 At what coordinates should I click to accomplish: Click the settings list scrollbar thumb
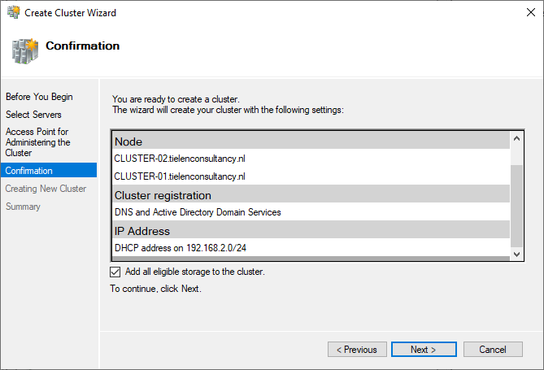[x=516, y=207]
